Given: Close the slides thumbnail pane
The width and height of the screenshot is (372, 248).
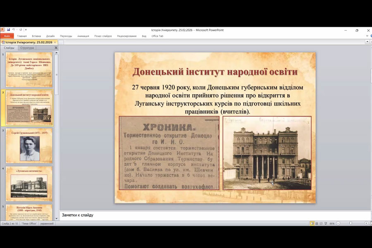Looking at the screenshot, I should [x=56, y=48].
